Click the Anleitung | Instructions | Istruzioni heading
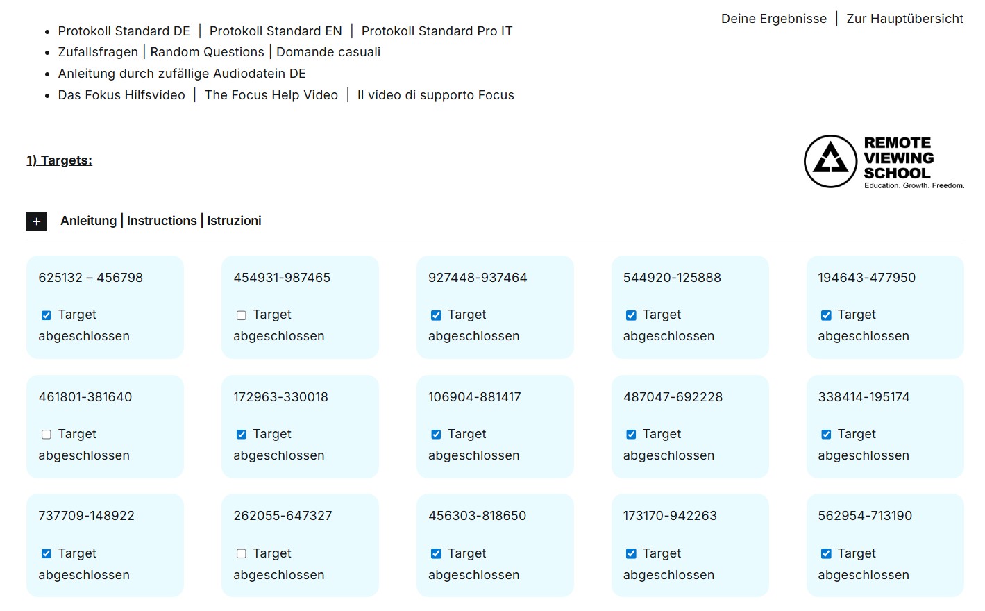Image resolution: width=985 pixels, height=611 pixels. (x=161, y=221)
